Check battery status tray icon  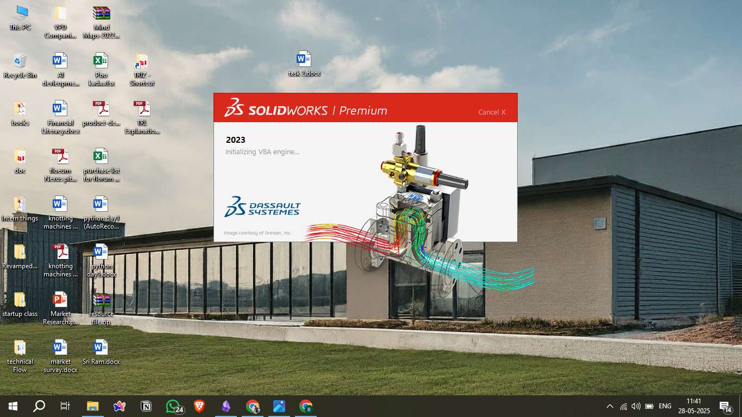coord(649,406)
